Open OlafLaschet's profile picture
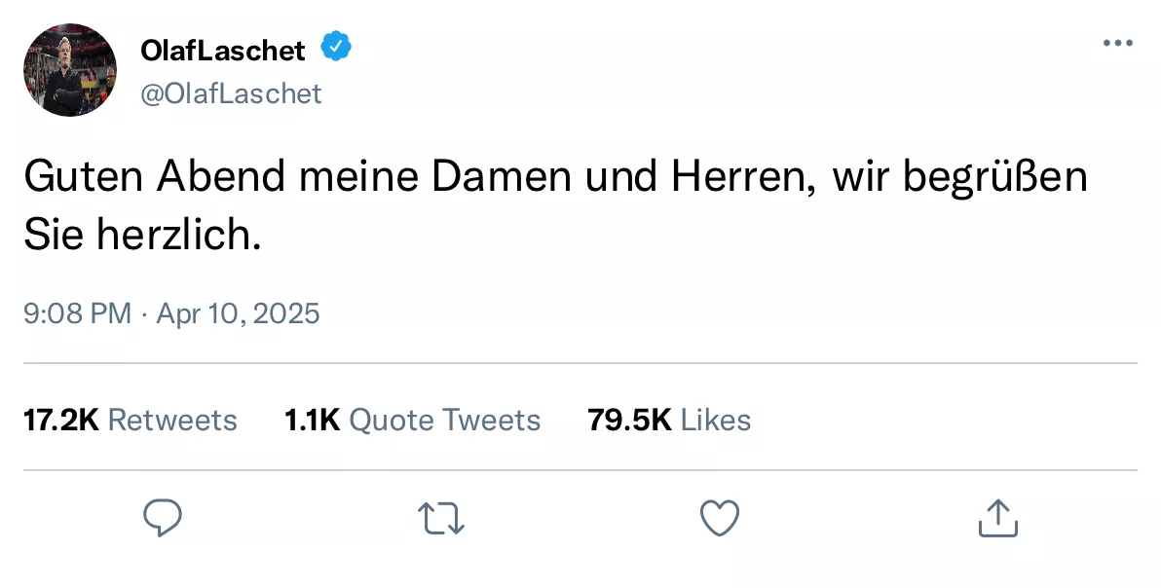 (x=70, y=70)
